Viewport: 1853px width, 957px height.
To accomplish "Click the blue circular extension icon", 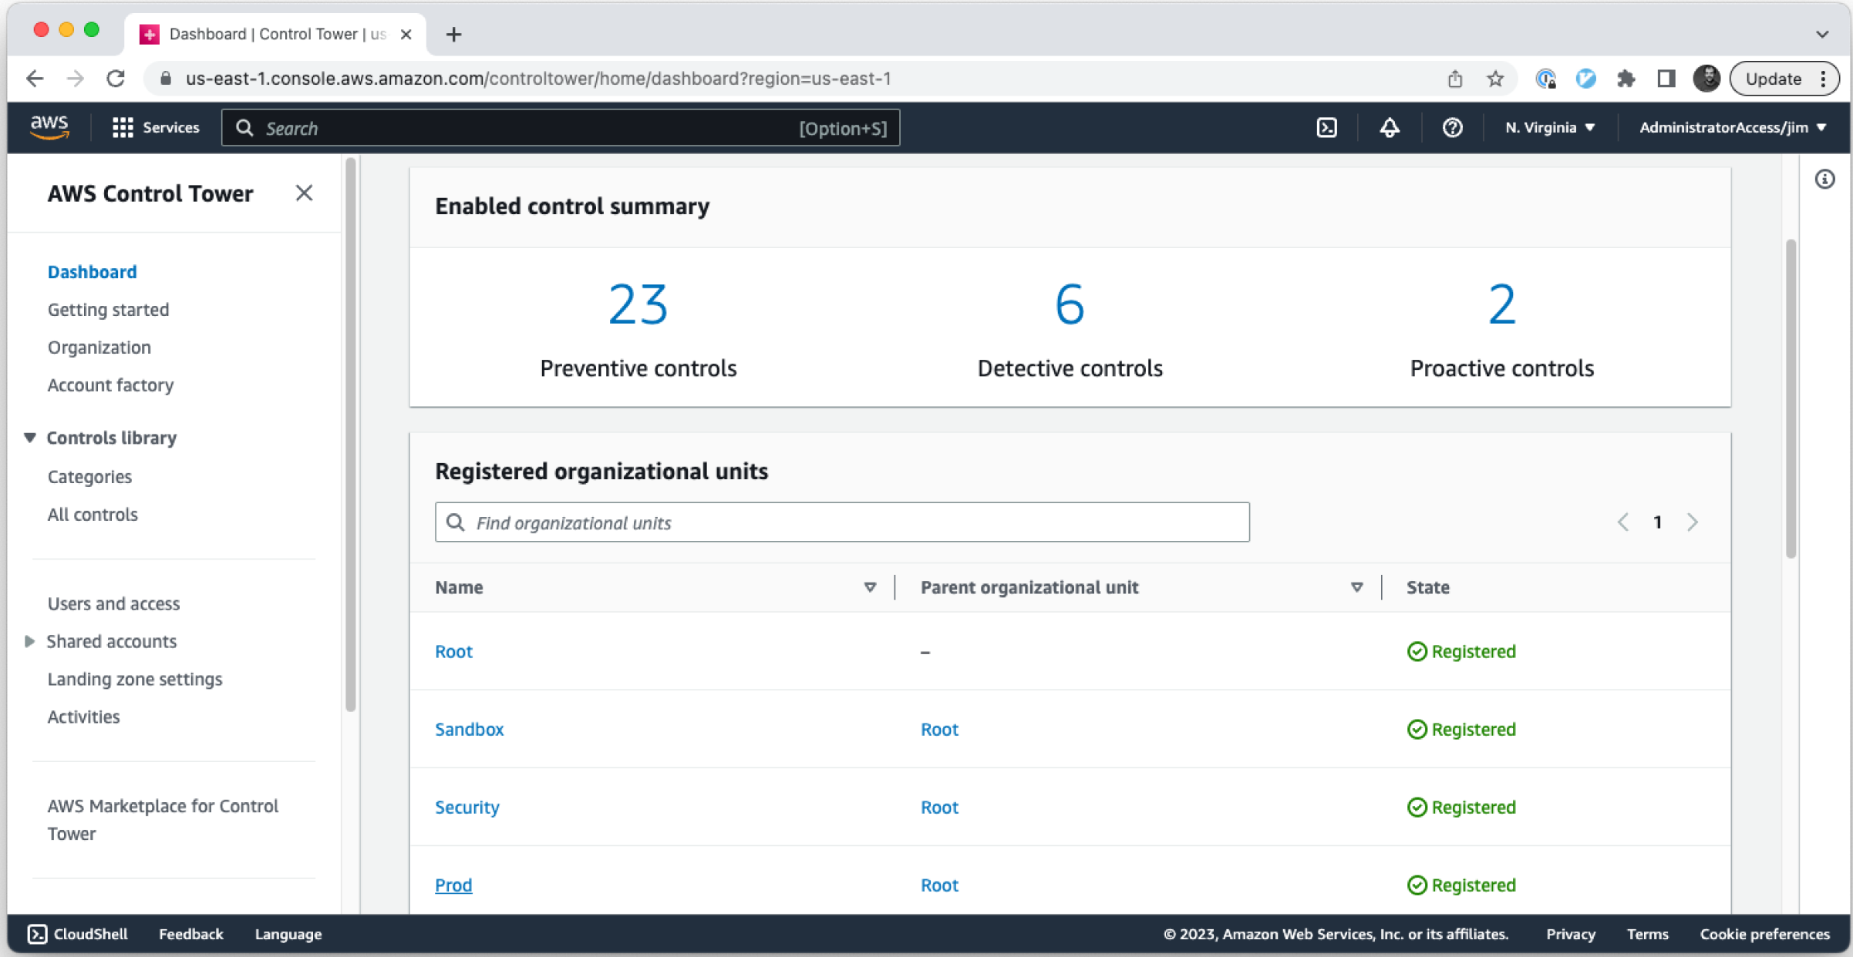I will 1586,79.
